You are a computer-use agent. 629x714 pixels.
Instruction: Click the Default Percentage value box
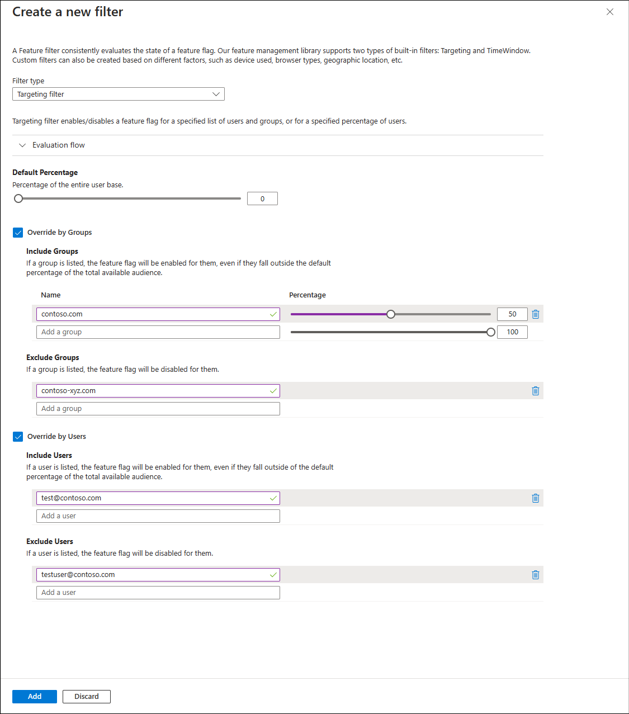click(262, 198)
